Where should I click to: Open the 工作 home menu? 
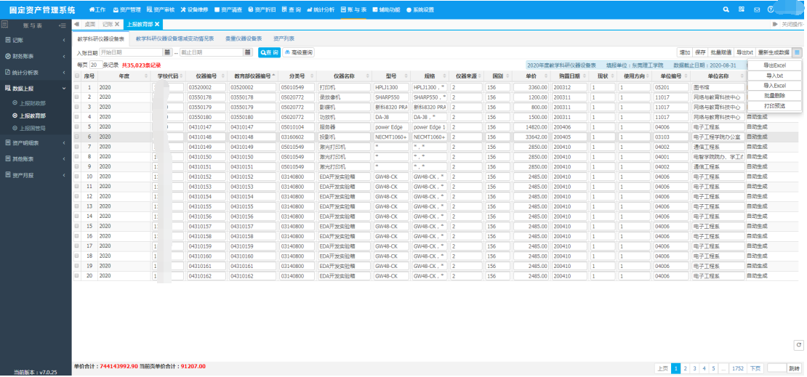coord(97,9)
